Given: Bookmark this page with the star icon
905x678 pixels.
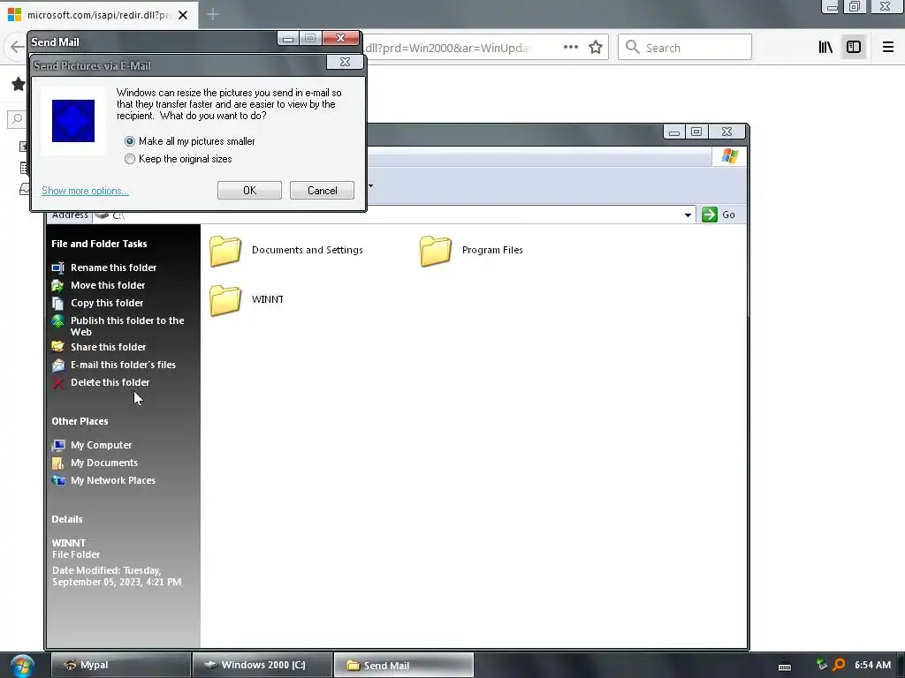Looking at the screenshot, I should [x=596, y=48].
